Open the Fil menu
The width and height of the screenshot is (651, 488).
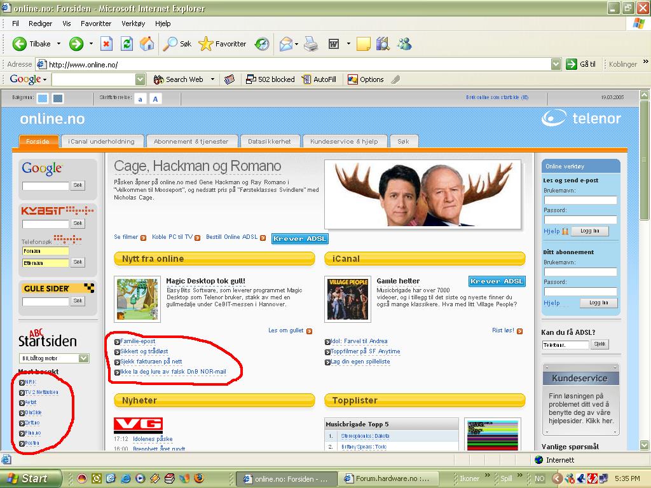[x=15, y=24]
